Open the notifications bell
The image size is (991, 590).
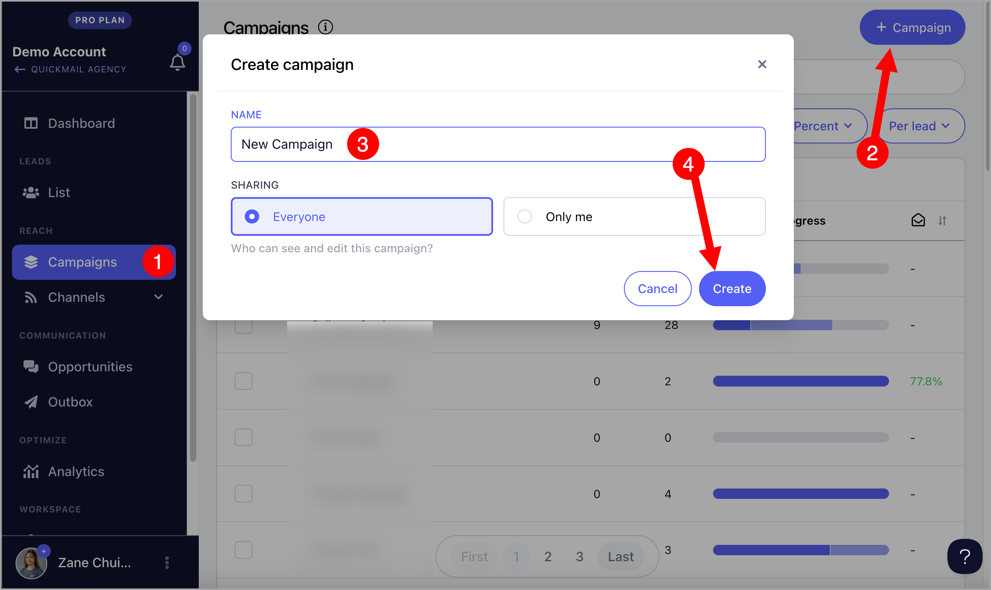[x=178, y=62]
